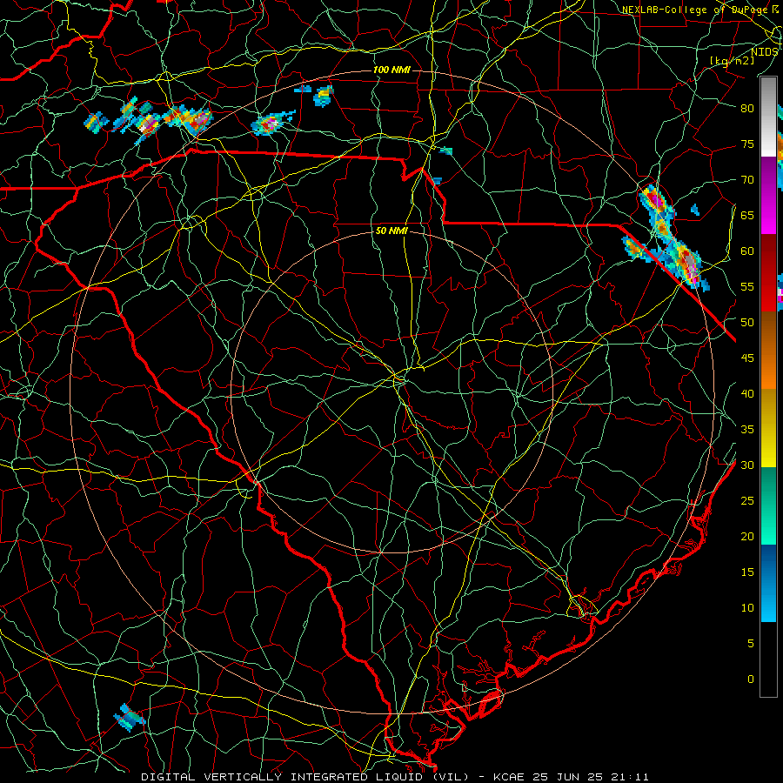783x783 pixels.
Task: Click the 20 value on the scale
Action: point(747,537)
